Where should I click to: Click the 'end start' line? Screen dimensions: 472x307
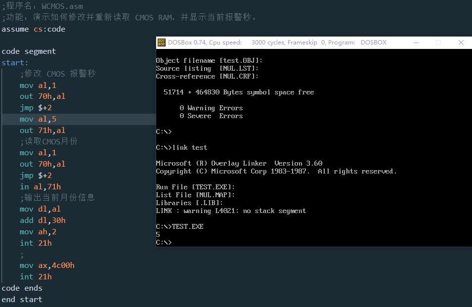pos(22,300)
